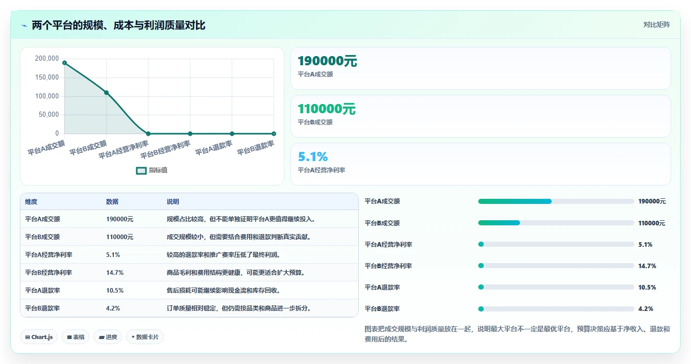This screenshot has width=691, height=364.
Task: Click the 维度 column header
Action: (x=31, y=202)
